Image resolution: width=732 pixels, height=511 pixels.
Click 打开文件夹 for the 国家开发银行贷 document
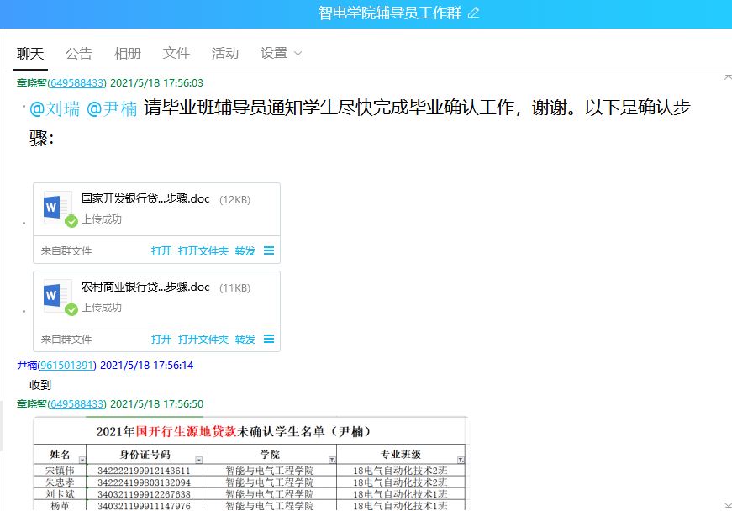coord(203,250)
